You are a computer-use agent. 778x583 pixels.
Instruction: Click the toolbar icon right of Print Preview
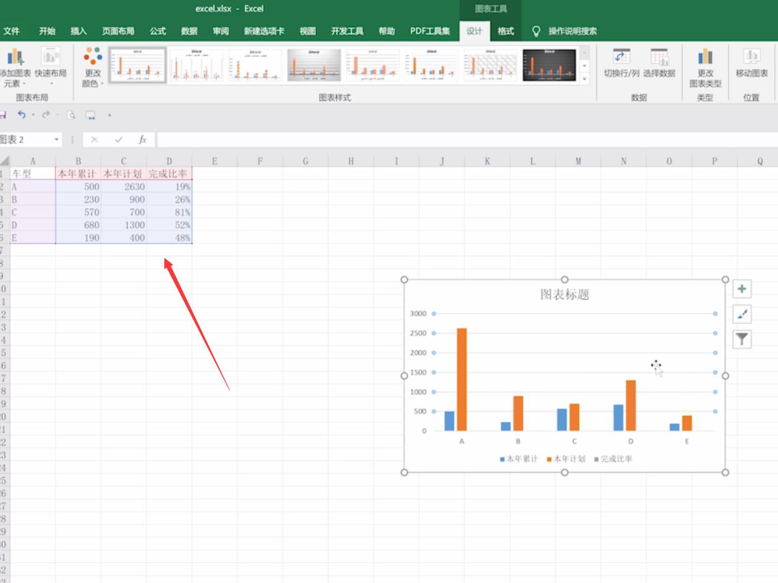point(90,115)
